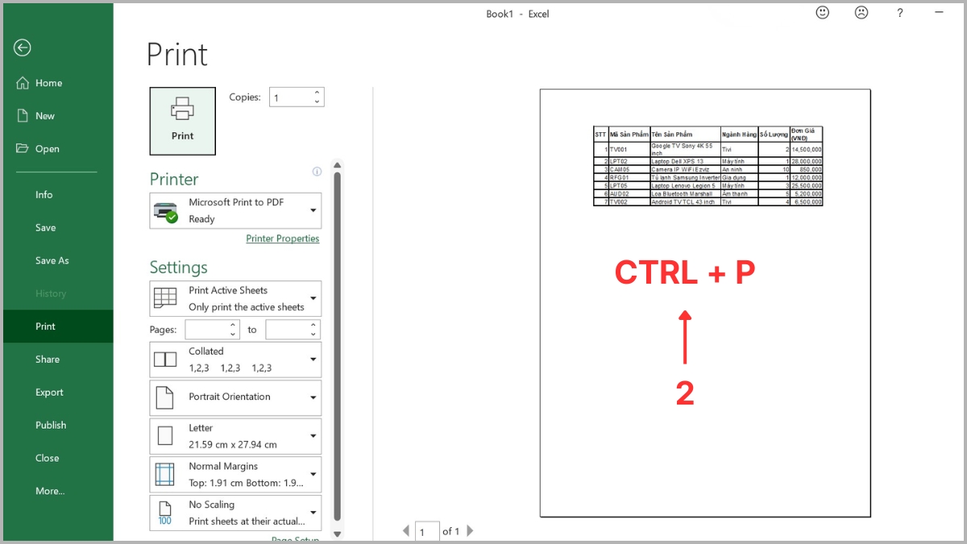967x544 pixels.
Task: Click the info icon next to Printer heading
Action: (317, 171)
